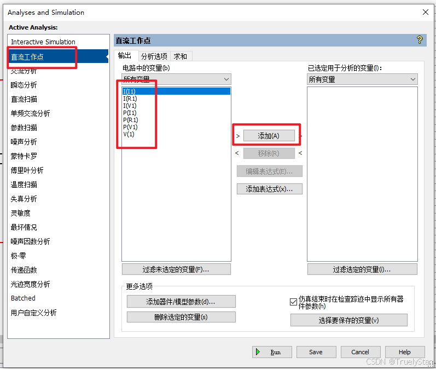Viewport: 436px width, 369px height.
Task: Open 添加表达式(x)... dialog
Action: coord(270,189)
